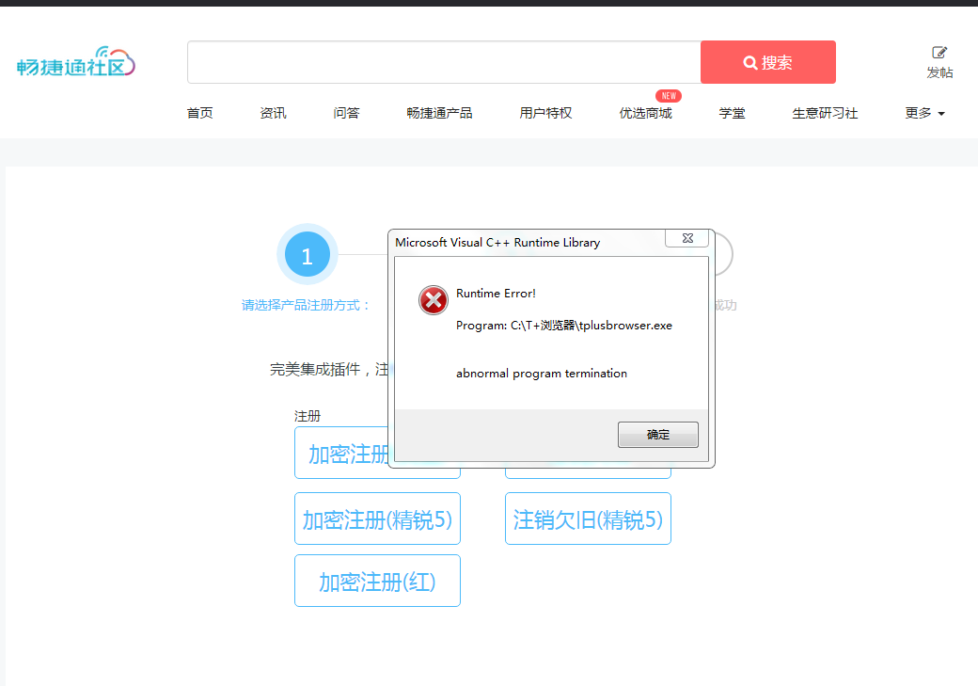Click the 发帖 edit icon
The width and height of the screenshot is (978, 686).
click(x=939, y=53)
